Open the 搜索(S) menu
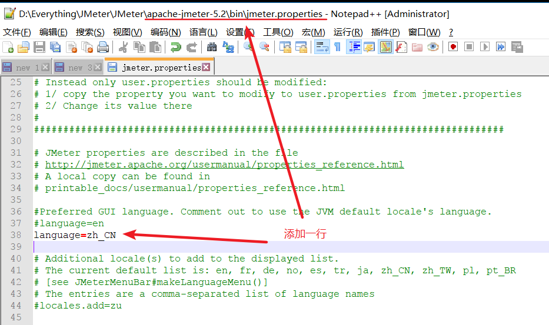The height and width of the screenshot is (325, 549). tap(90, 32)
